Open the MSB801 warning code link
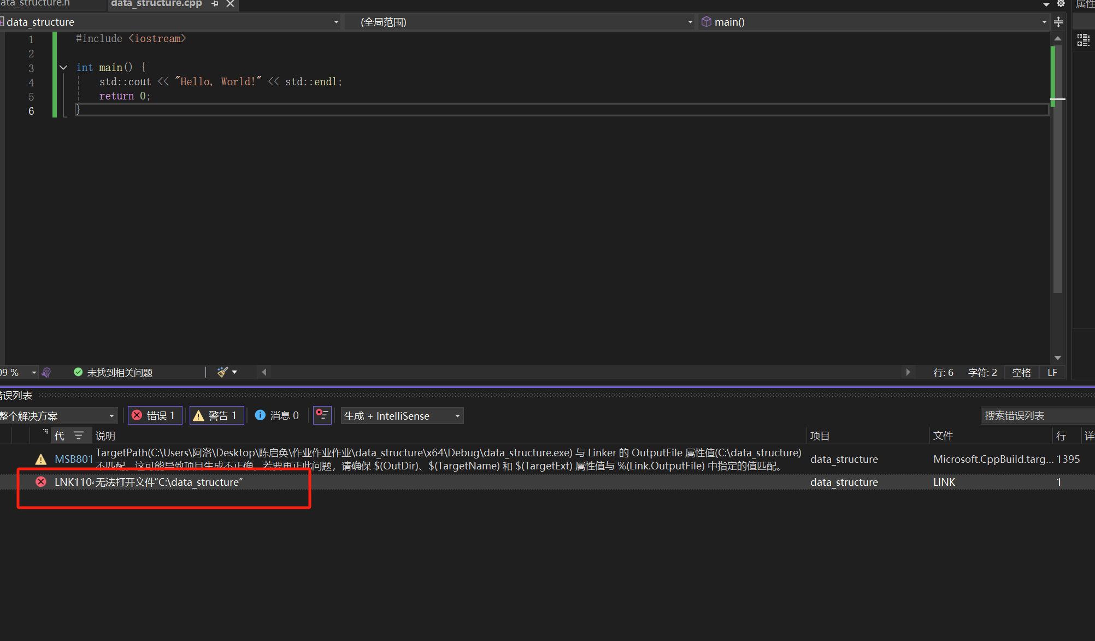 73,459
